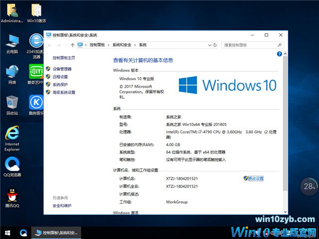Click the 系统 breadcrumb

pos(143,45)
